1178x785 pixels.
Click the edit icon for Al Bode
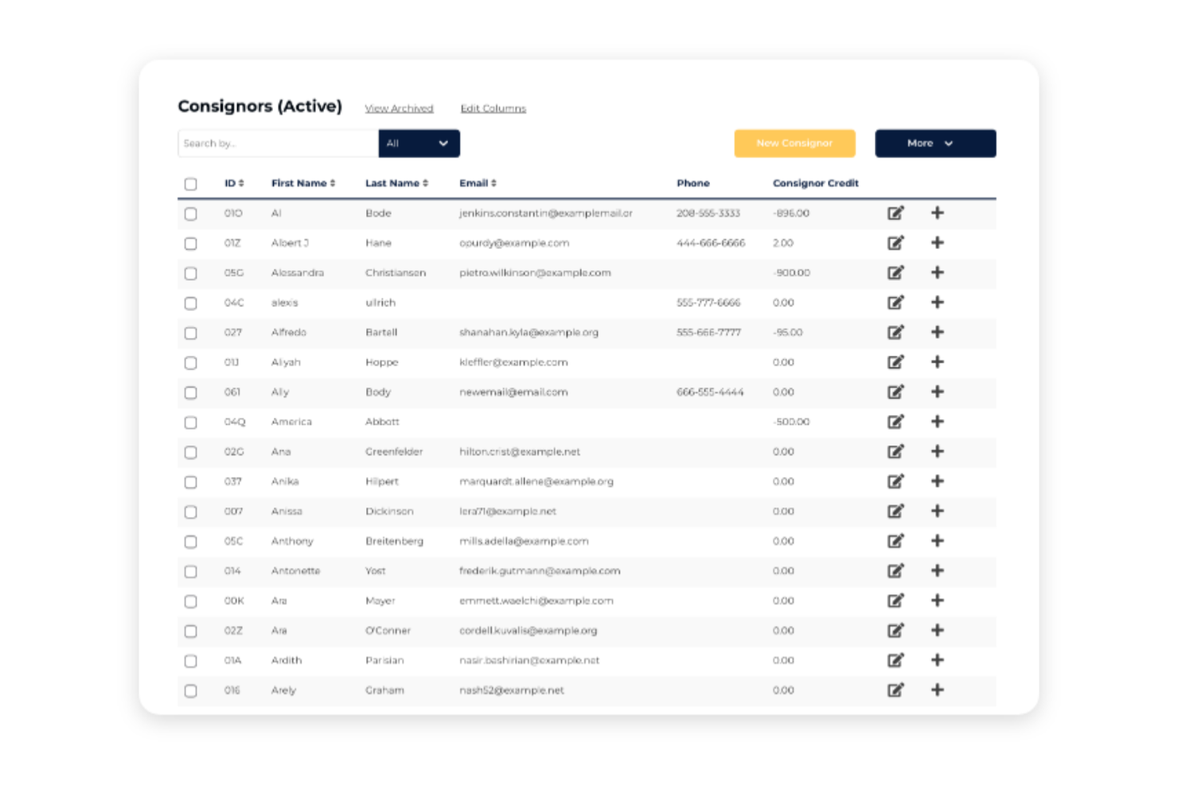pos(896,213)
